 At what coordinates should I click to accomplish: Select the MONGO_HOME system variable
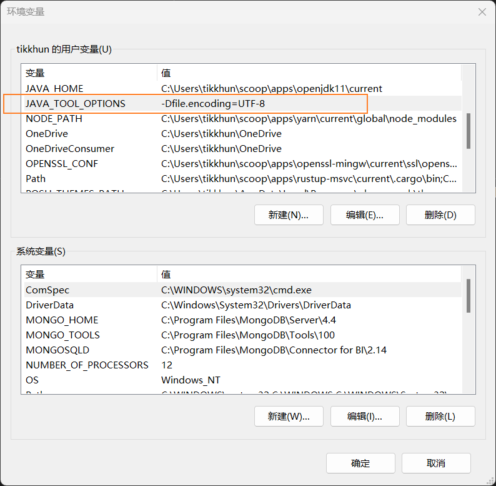coord(242,320)
